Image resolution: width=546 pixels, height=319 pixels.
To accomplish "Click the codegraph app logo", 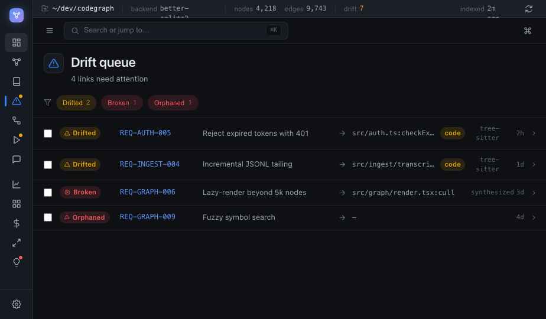I will point(17,15).
